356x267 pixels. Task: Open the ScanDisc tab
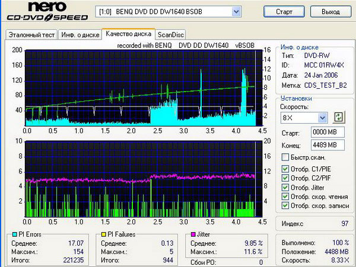pos(171,35)
